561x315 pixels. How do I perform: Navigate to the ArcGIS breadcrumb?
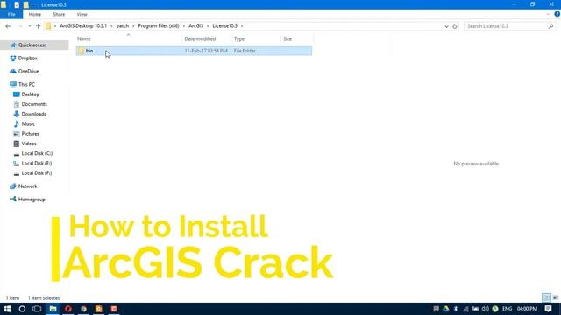pos(196,26)
